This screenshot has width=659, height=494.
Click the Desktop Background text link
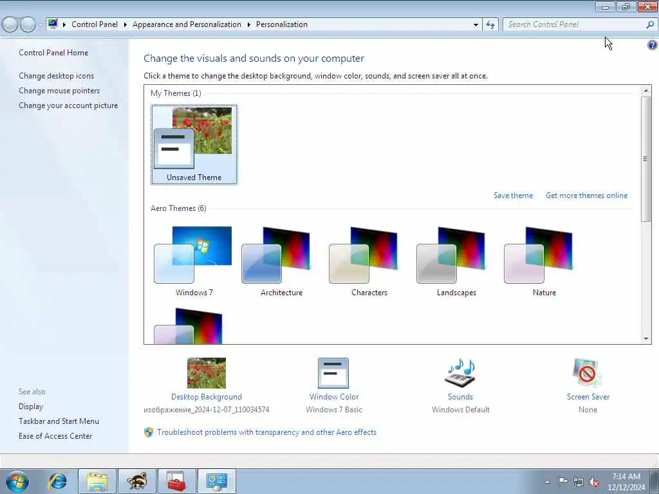coord(207,396)
